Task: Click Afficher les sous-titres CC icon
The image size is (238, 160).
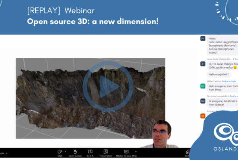Action: coord(126,152)
